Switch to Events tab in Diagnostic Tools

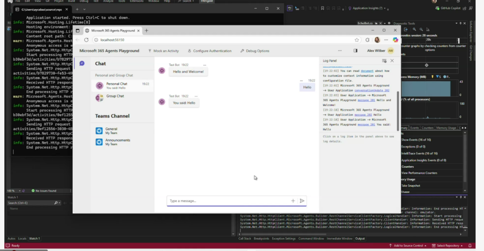pyautogui.click(x=414, y=128)
